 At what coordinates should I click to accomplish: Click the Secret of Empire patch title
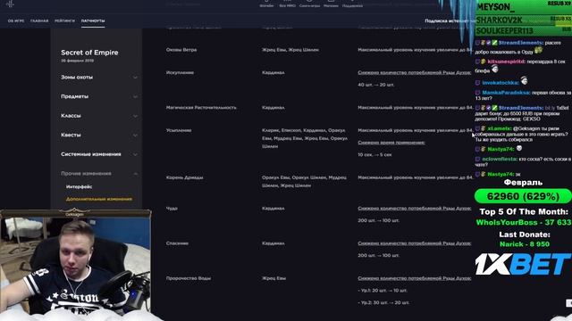(x=89, y=53)
